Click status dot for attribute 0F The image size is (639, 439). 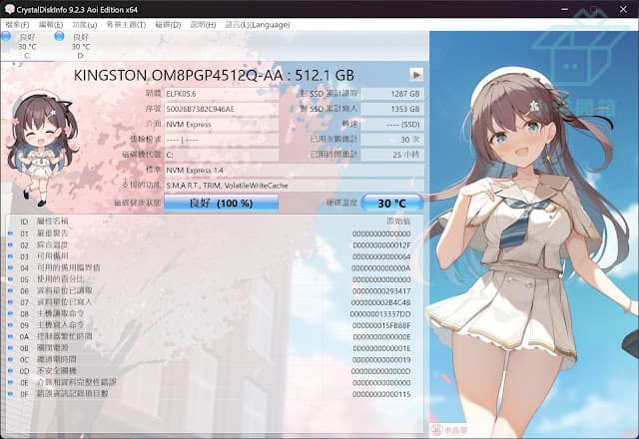point(10,394)
